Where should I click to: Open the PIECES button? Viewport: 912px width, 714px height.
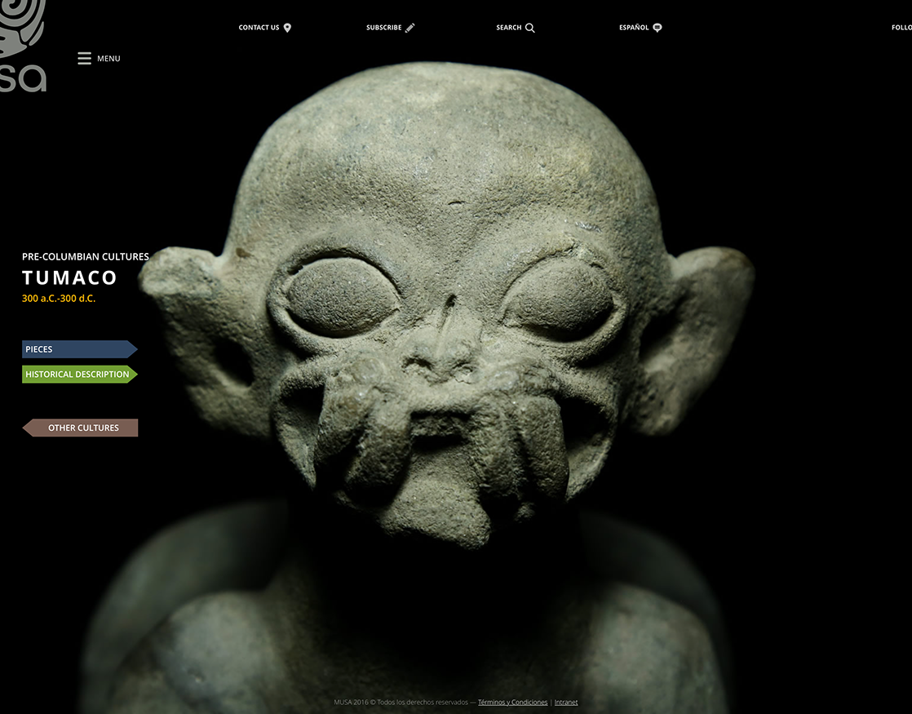(x=80, y=349)
